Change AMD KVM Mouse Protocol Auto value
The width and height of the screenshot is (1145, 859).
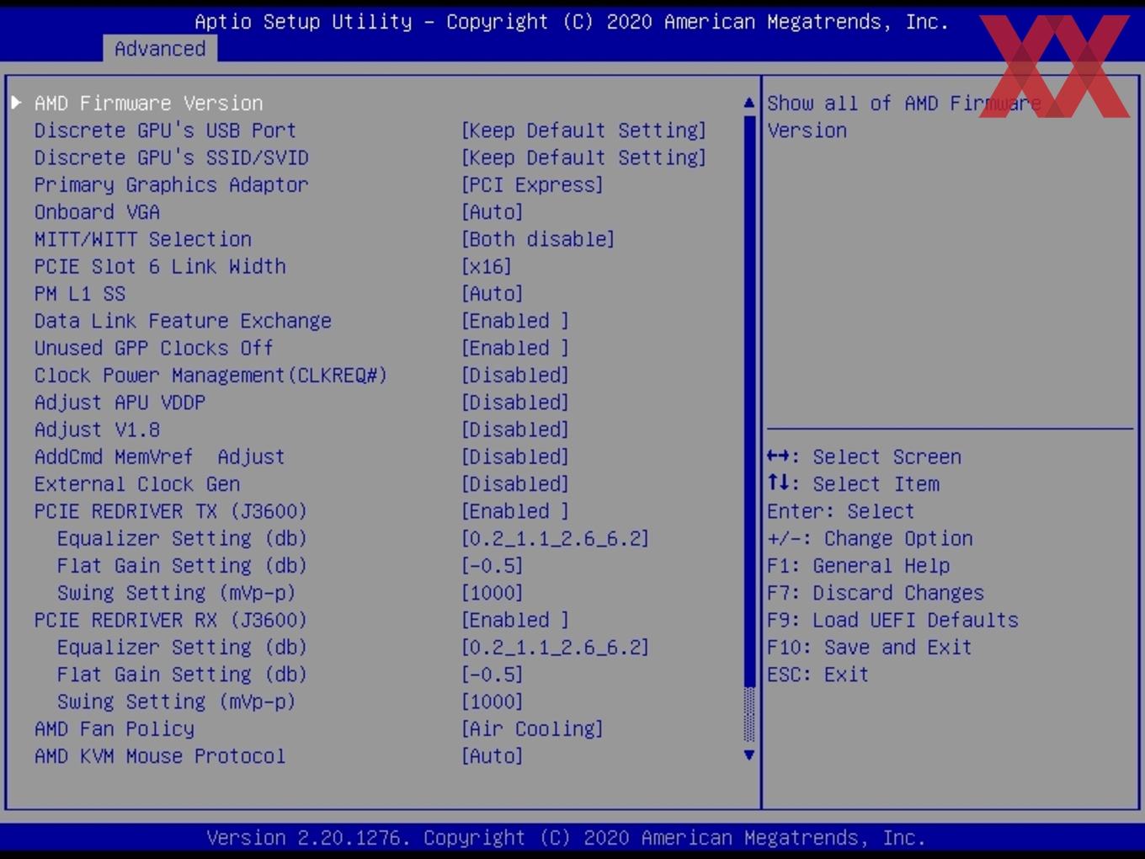click(x=493, y=756)
